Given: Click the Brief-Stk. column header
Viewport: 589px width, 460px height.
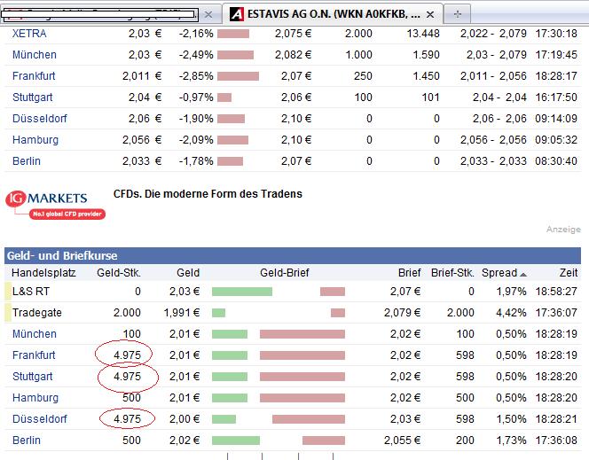Looking at the screenshot, I should pos(452,273).
